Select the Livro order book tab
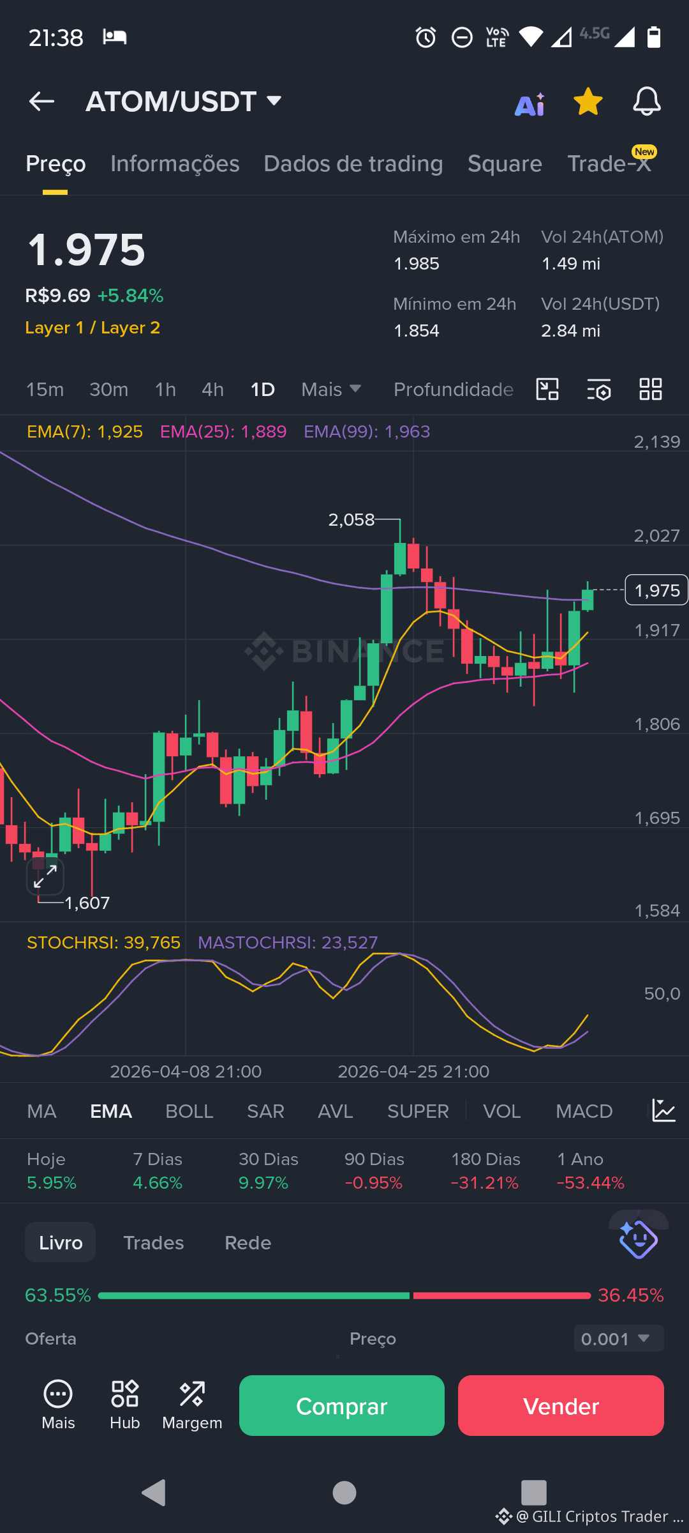The image size is (689, 1533). click(x=61, y=1242)
